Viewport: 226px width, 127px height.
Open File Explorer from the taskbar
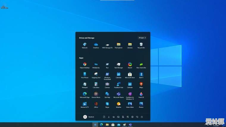[107, 125]
